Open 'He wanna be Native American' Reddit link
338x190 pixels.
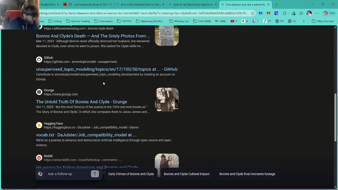[x=87, y=168]
